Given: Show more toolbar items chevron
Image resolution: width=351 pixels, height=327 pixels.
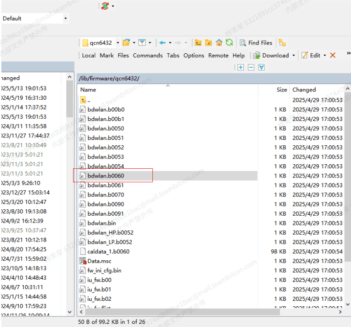Looking at the screenshot, I should point(348,53).
